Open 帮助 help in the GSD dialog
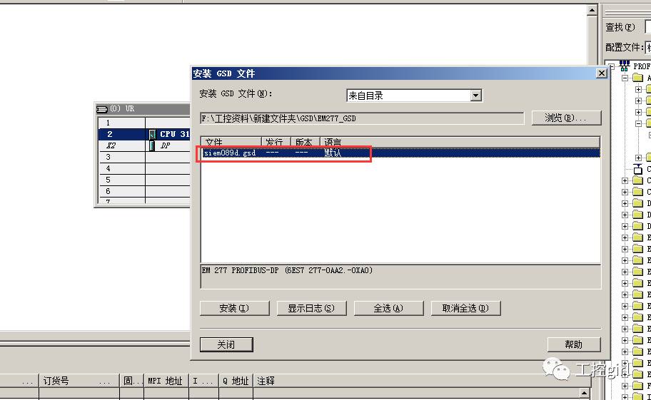The image size is (651, 400). point(574,344)
